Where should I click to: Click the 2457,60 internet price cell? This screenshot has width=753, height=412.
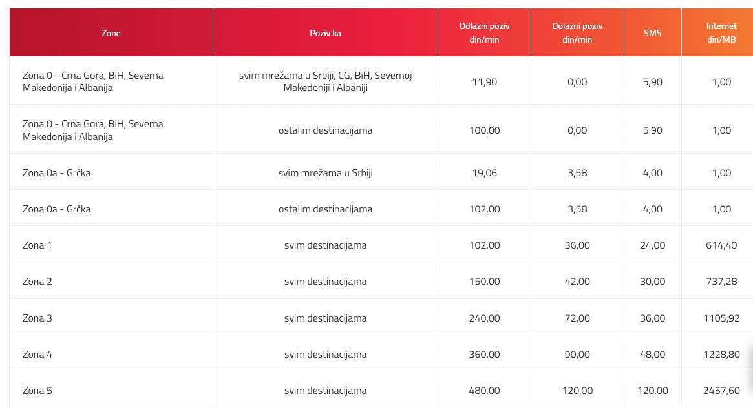pyautogui.click(x=721, y=391)
